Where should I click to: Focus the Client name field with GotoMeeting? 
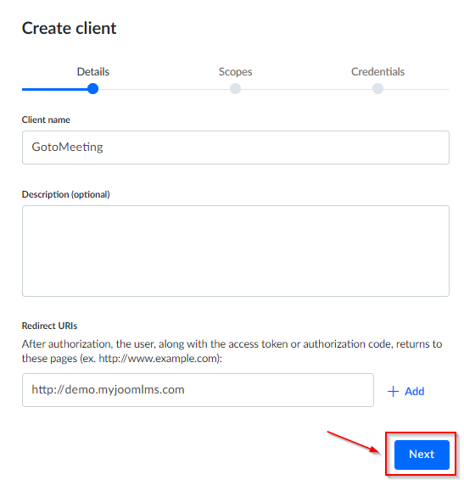(x=236, y=148)
